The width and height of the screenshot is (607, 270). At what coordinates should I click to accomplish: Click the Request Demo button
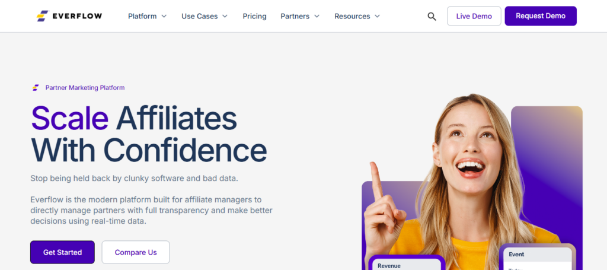pyautogui.click(x=541, y=16)
